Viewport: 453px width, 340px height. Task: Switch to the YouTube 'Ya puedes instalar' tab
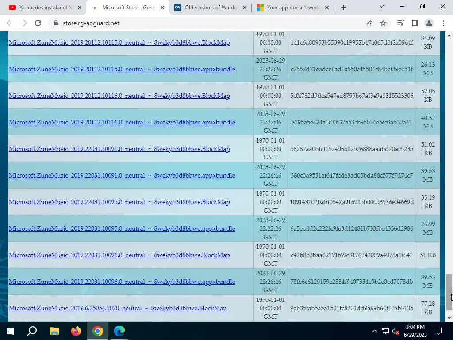pos(43,8)
